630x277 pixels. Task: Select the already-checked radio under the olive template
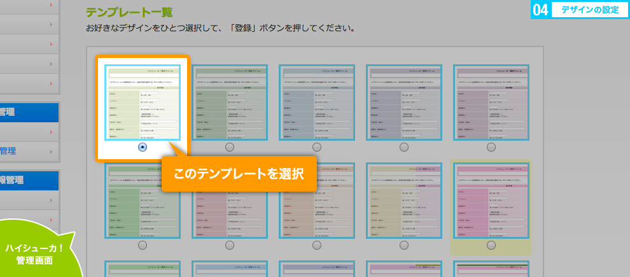click(x=143, y=147)
